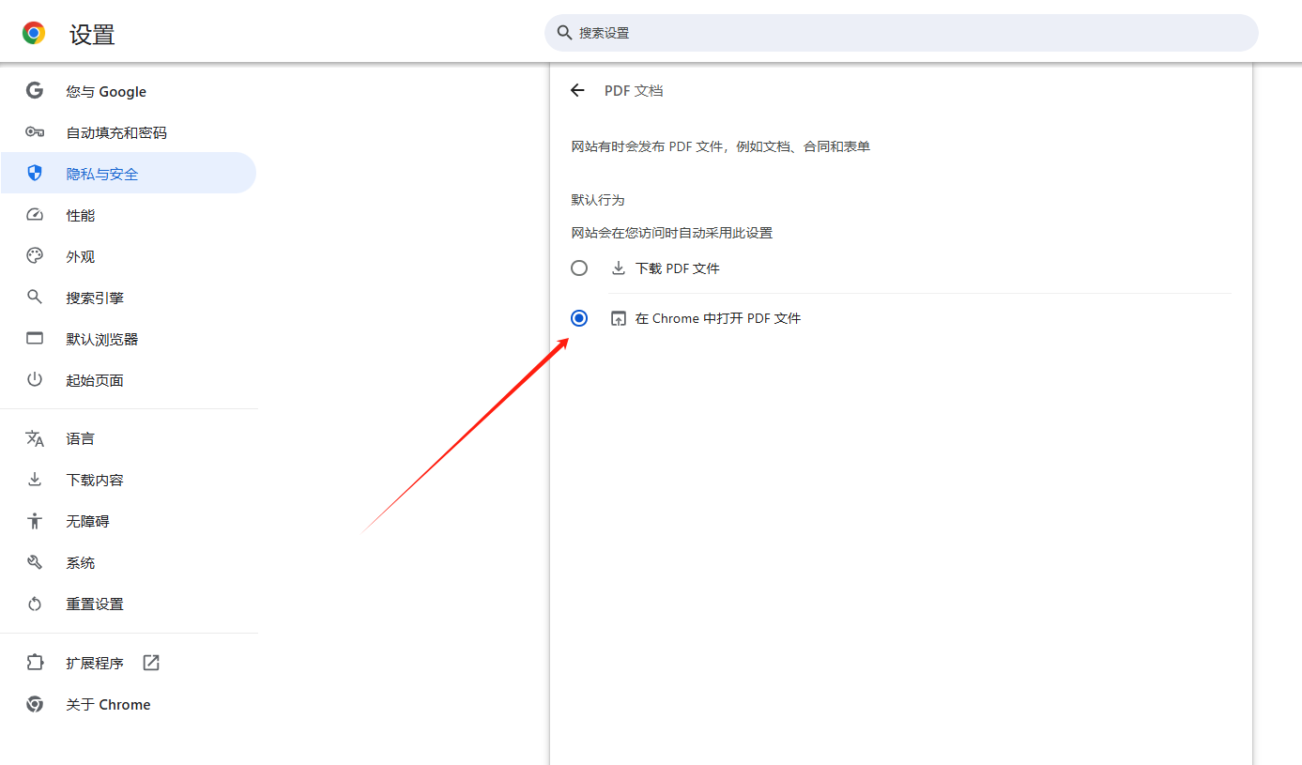Click the 设置 page title
The width and height of the screenshot is (1302, 765).
pos(92,35)
